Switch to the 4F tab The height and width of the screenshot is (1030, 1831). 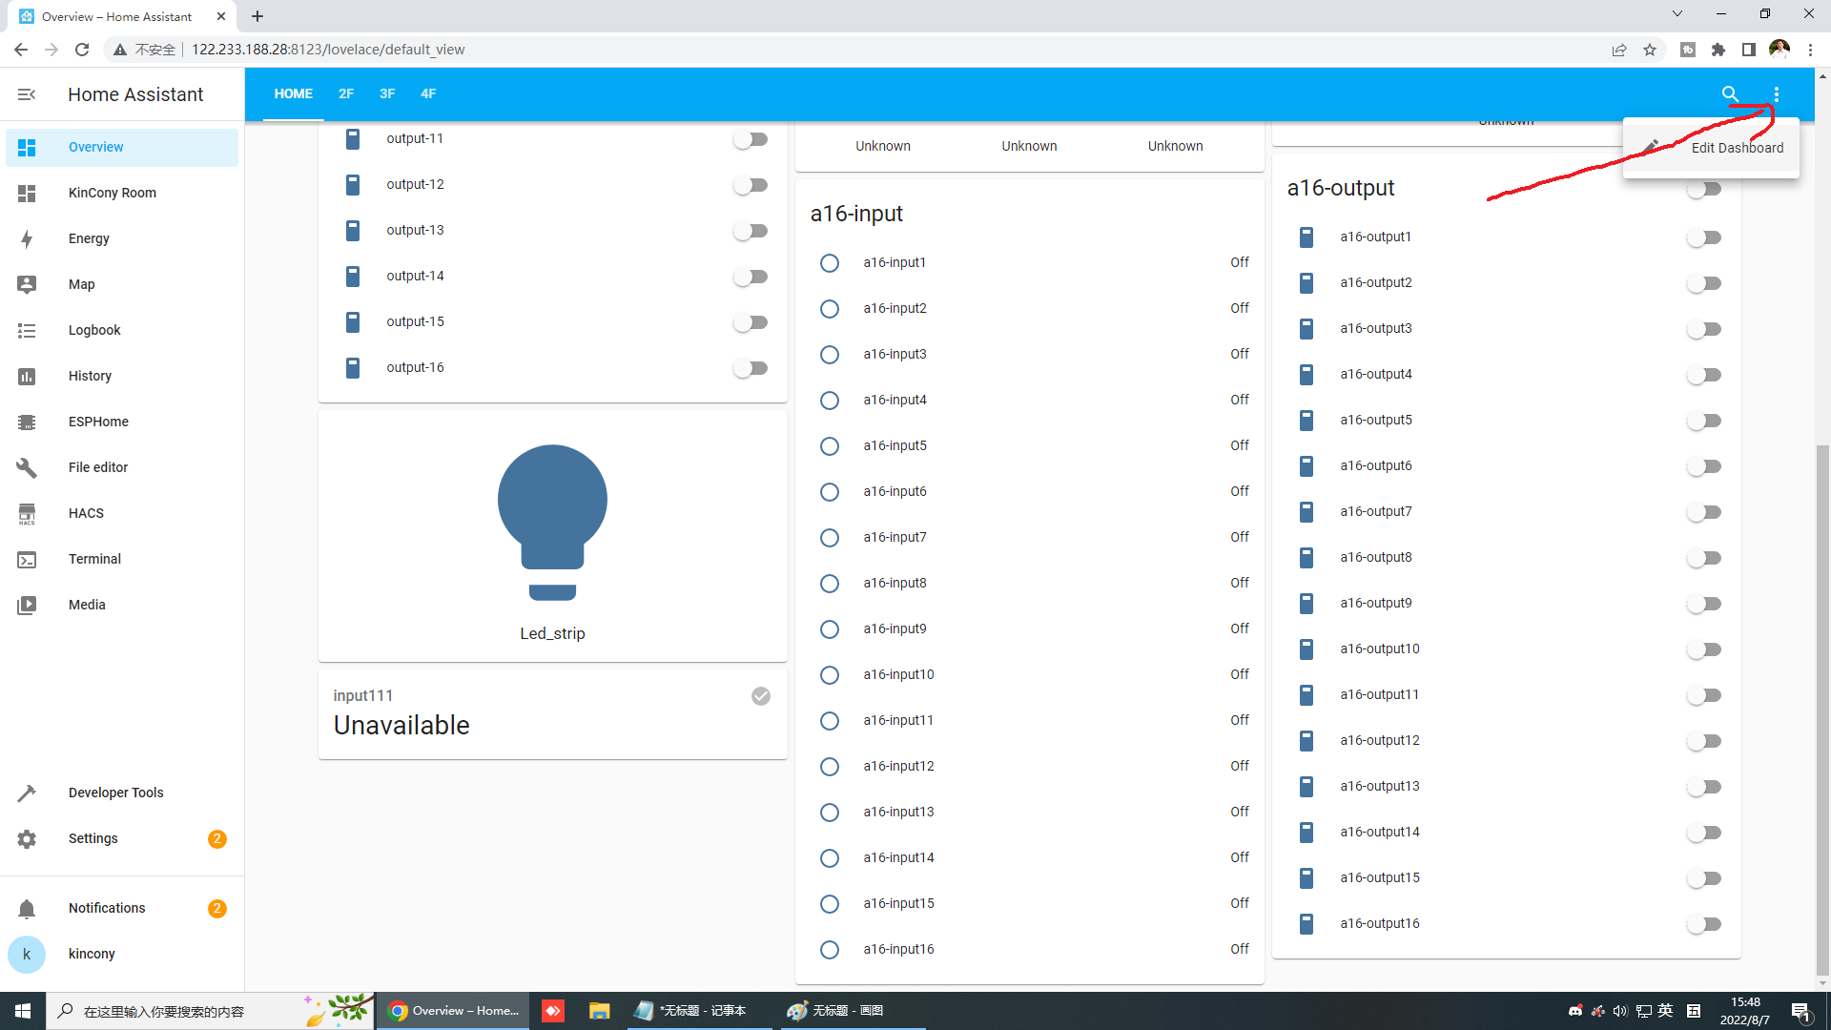click(428, 93)
